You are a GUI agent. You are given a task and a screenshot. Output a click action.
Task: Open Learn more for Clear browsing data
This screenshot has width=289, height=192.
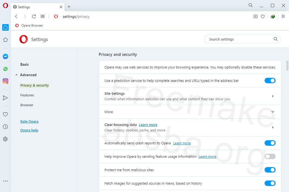tap(148, 125)
